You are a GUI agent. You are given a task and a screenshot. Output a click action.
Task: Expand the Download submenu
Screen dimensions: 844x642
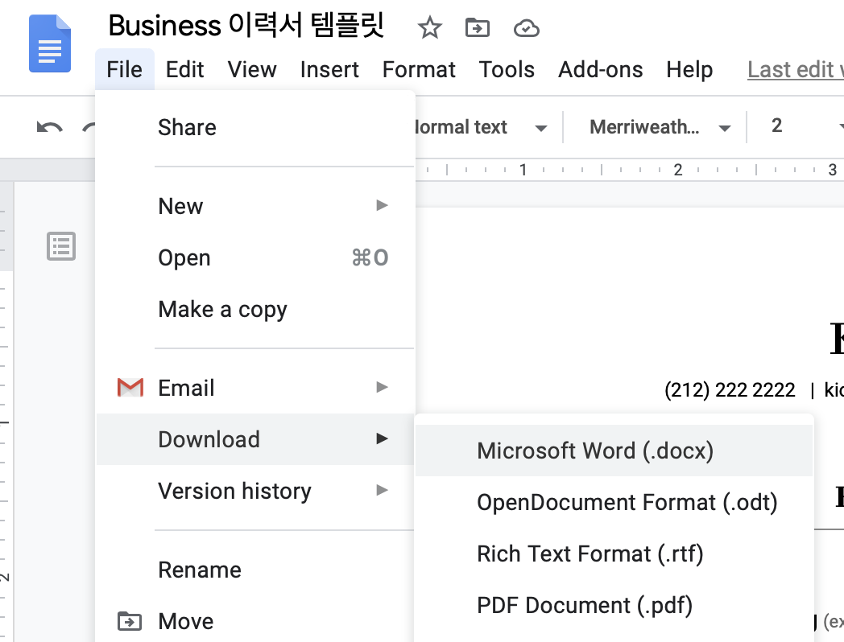coord(255,439)
